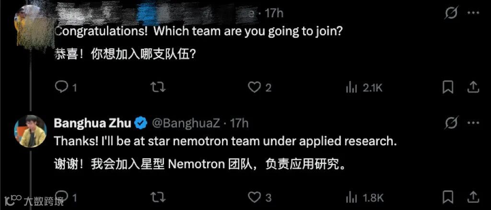Click Banghua Zhu's avatar picture
The width and height of the screenshot is (491, 210).
click(30, 131)
